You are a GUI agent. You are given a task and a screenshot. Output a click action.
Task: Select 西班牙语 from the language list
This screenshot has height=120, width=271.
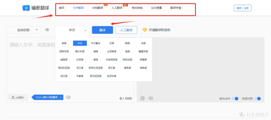tap(64, 51)
